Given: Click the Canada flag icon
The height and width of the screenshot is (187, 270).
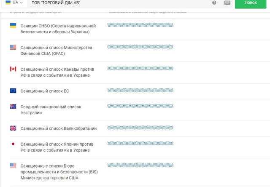Looking at the screenshot, I should (x=13, y=69).
